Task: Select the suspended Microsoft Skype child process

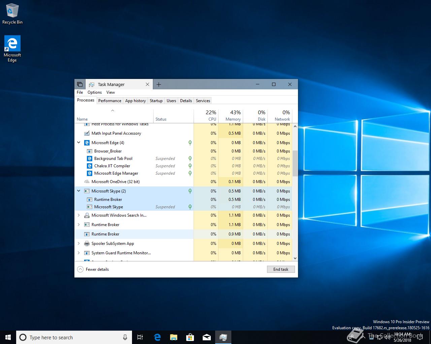Action: 184,207
